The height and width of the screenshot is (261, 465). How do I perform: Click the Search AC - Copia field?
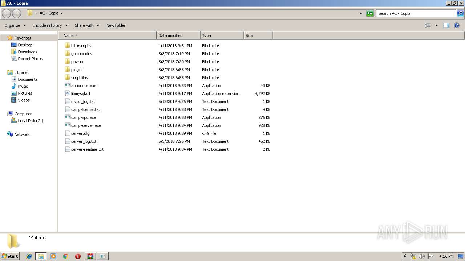click(416, 13)
